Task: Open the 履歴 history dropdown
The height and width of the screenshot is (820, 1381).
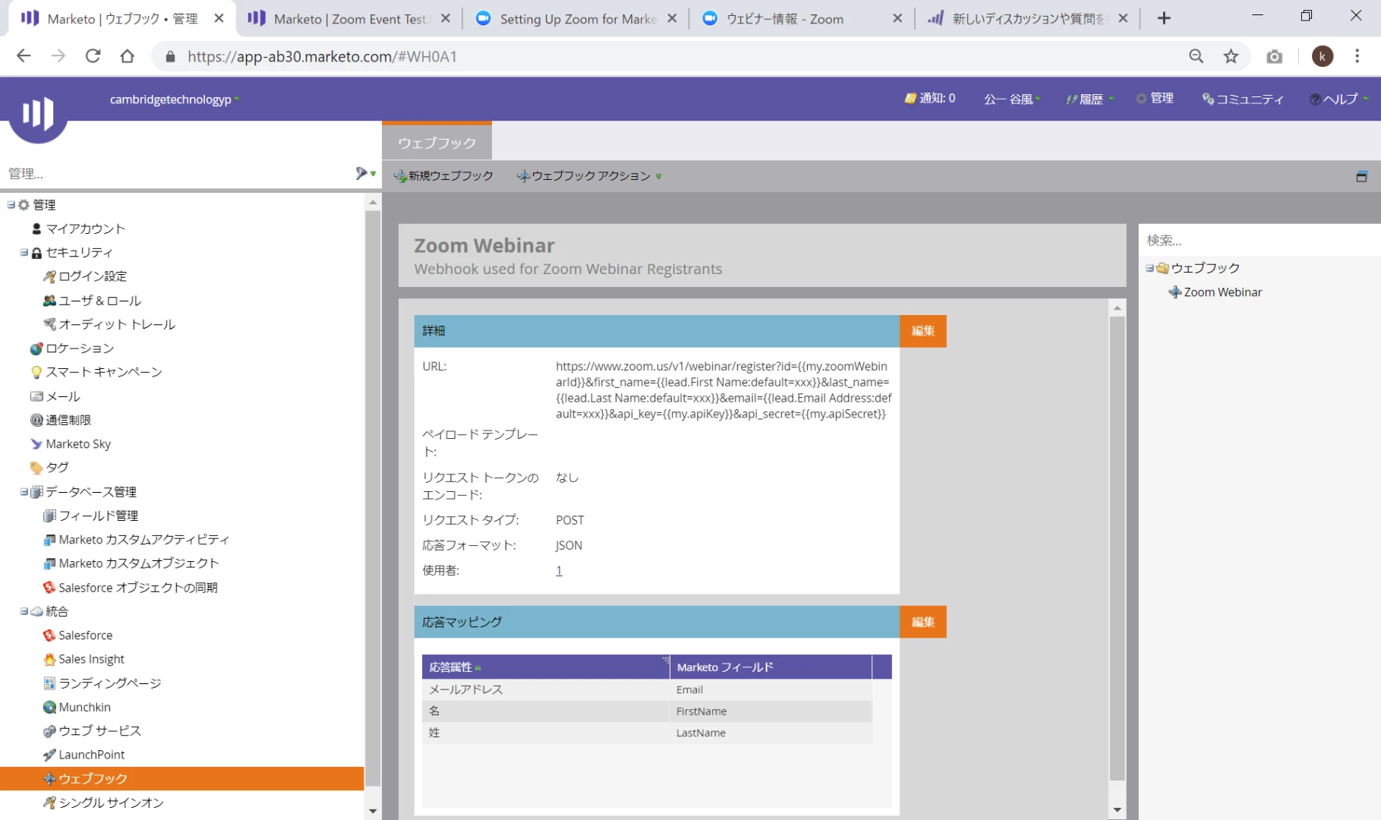Action: [1090, 99]
